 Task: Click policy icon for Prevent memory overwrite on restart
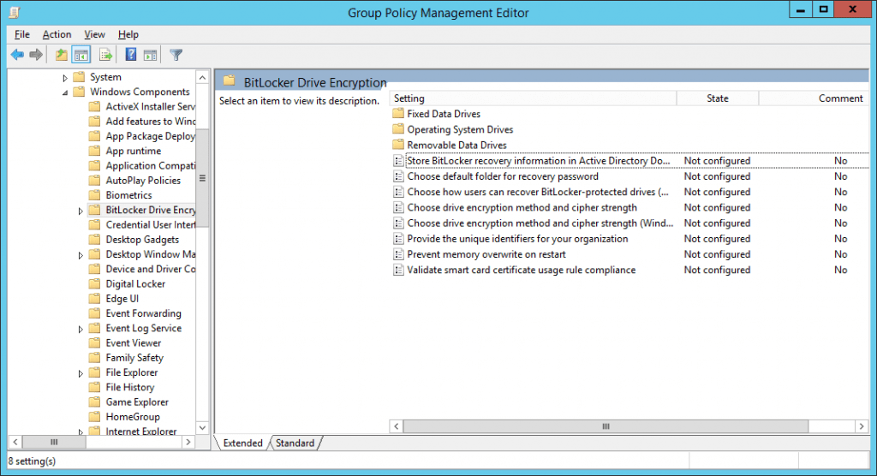pos(398,254)
